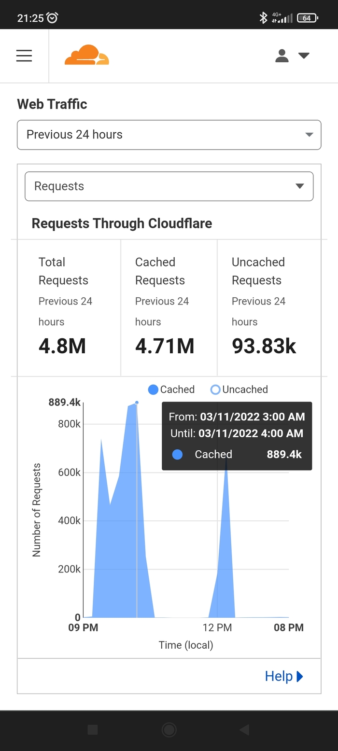Open the hamburger navigation menu
Image resolution: width=338 pixels, height=751 pixels.
pyautogui.click(x=24, y=56)
